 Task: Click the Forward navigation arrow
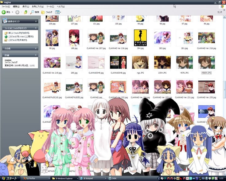point(17,12)
